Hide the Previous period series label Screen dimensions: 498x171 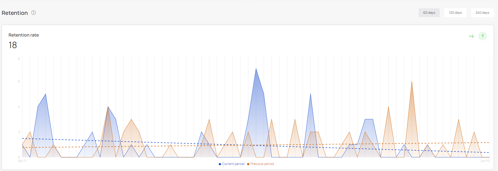262,164
